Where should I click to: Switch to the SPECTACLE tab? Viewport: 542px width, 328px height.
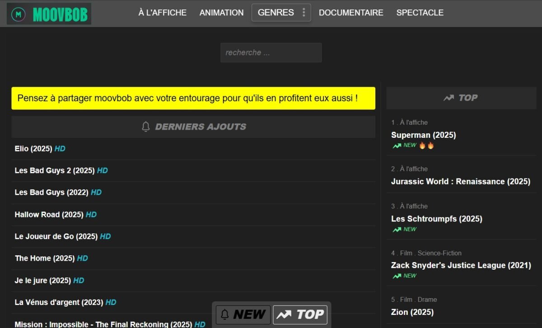(x=420, y=13)
